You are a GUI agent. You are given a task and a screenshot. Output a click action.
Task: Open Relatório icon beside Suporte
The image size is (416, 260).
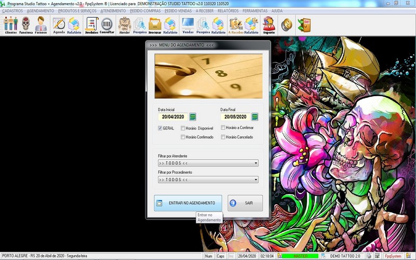251,25
